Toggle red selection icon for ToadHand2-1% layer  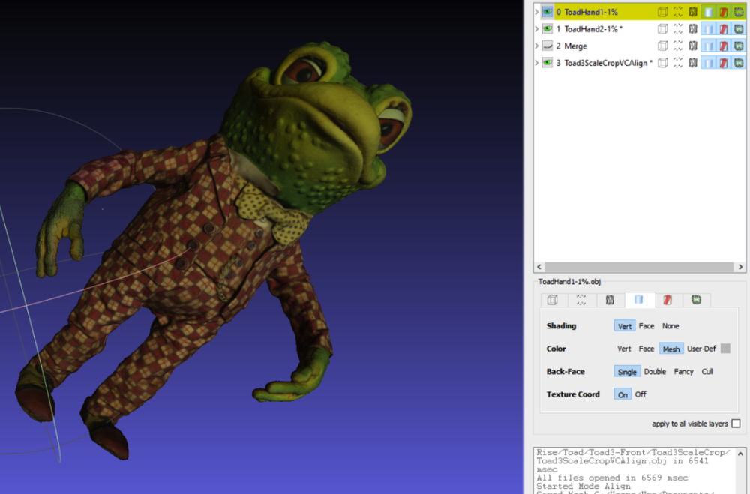pos(724,29)
